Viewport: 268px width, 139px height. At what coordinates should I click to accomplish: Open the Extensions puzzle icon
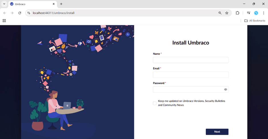pyautogui.click(x=237, y=13)
